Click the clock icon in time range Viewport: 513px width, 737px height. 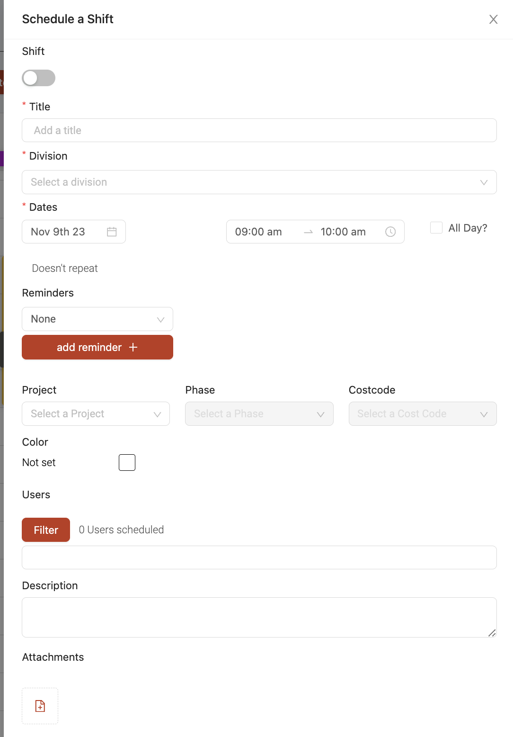[390, 232]
